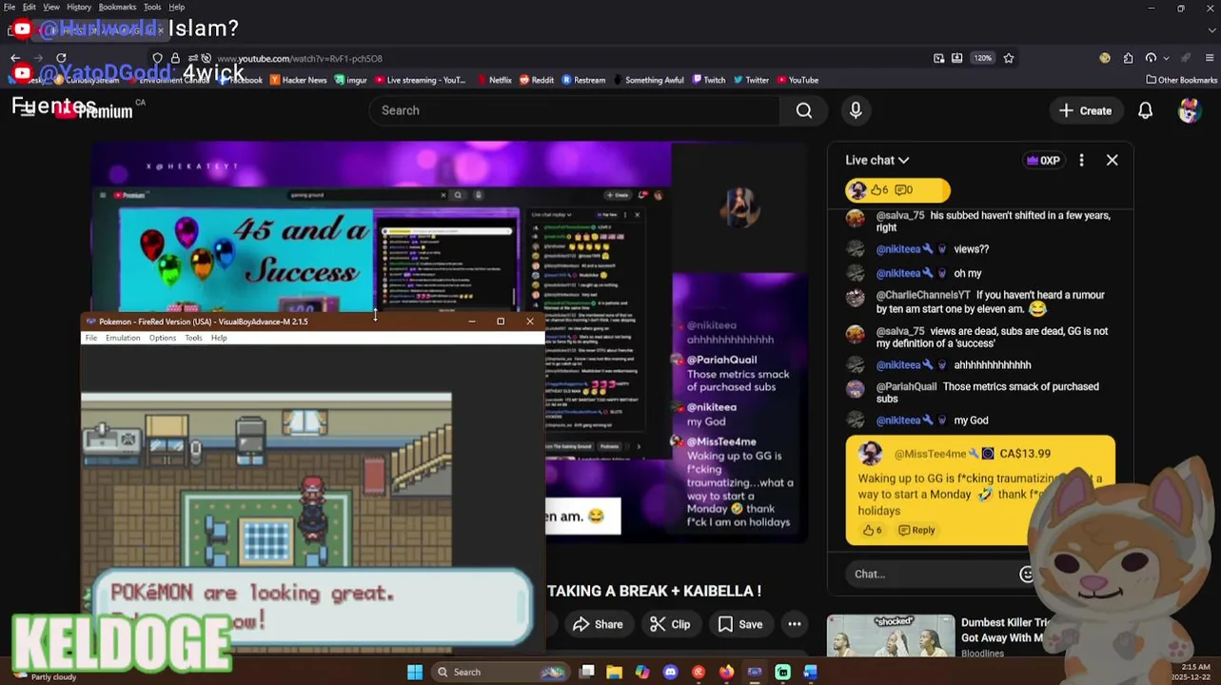Open the Something Awful bookmark
Screen dimensions: 1221x685
pyautogui.click(x=648, y=80)
